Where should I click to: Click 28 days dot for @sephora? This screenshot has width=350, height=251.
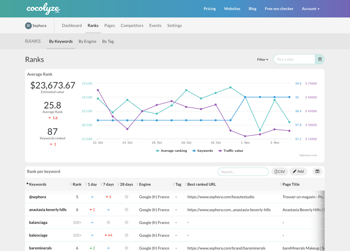126,197
